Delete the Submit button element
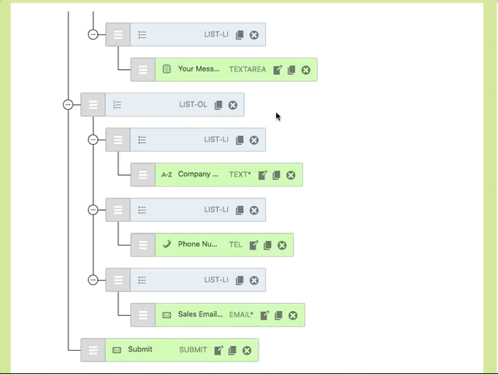Screen dimensions: 498x374 (x=247, y=350)
